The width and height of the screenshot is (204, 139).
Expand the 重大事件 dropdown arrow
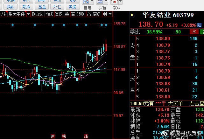click(x=29, y=14)
